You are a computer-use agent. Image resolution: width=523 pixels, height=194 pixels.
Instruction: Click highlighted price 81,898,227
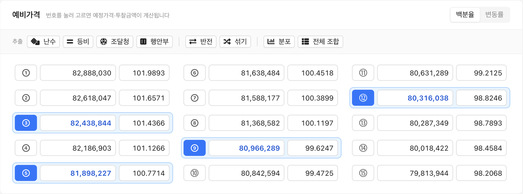(78, 173)
